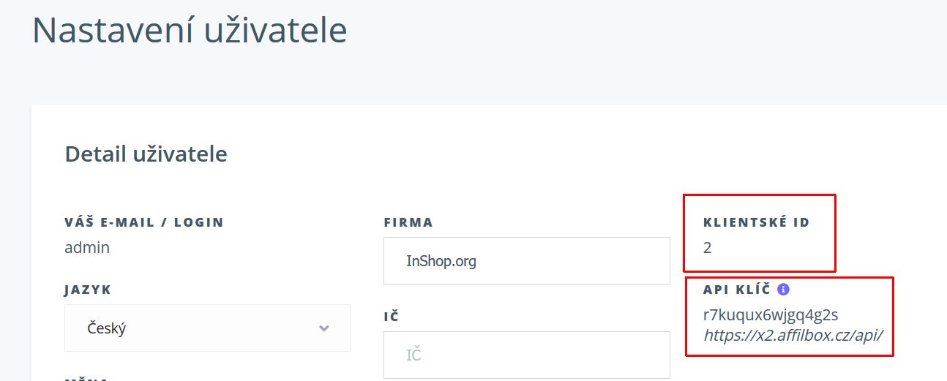
Task: Click the https://x2.affilbox.cz/api/ URL text
Action: tap(793, 336)
